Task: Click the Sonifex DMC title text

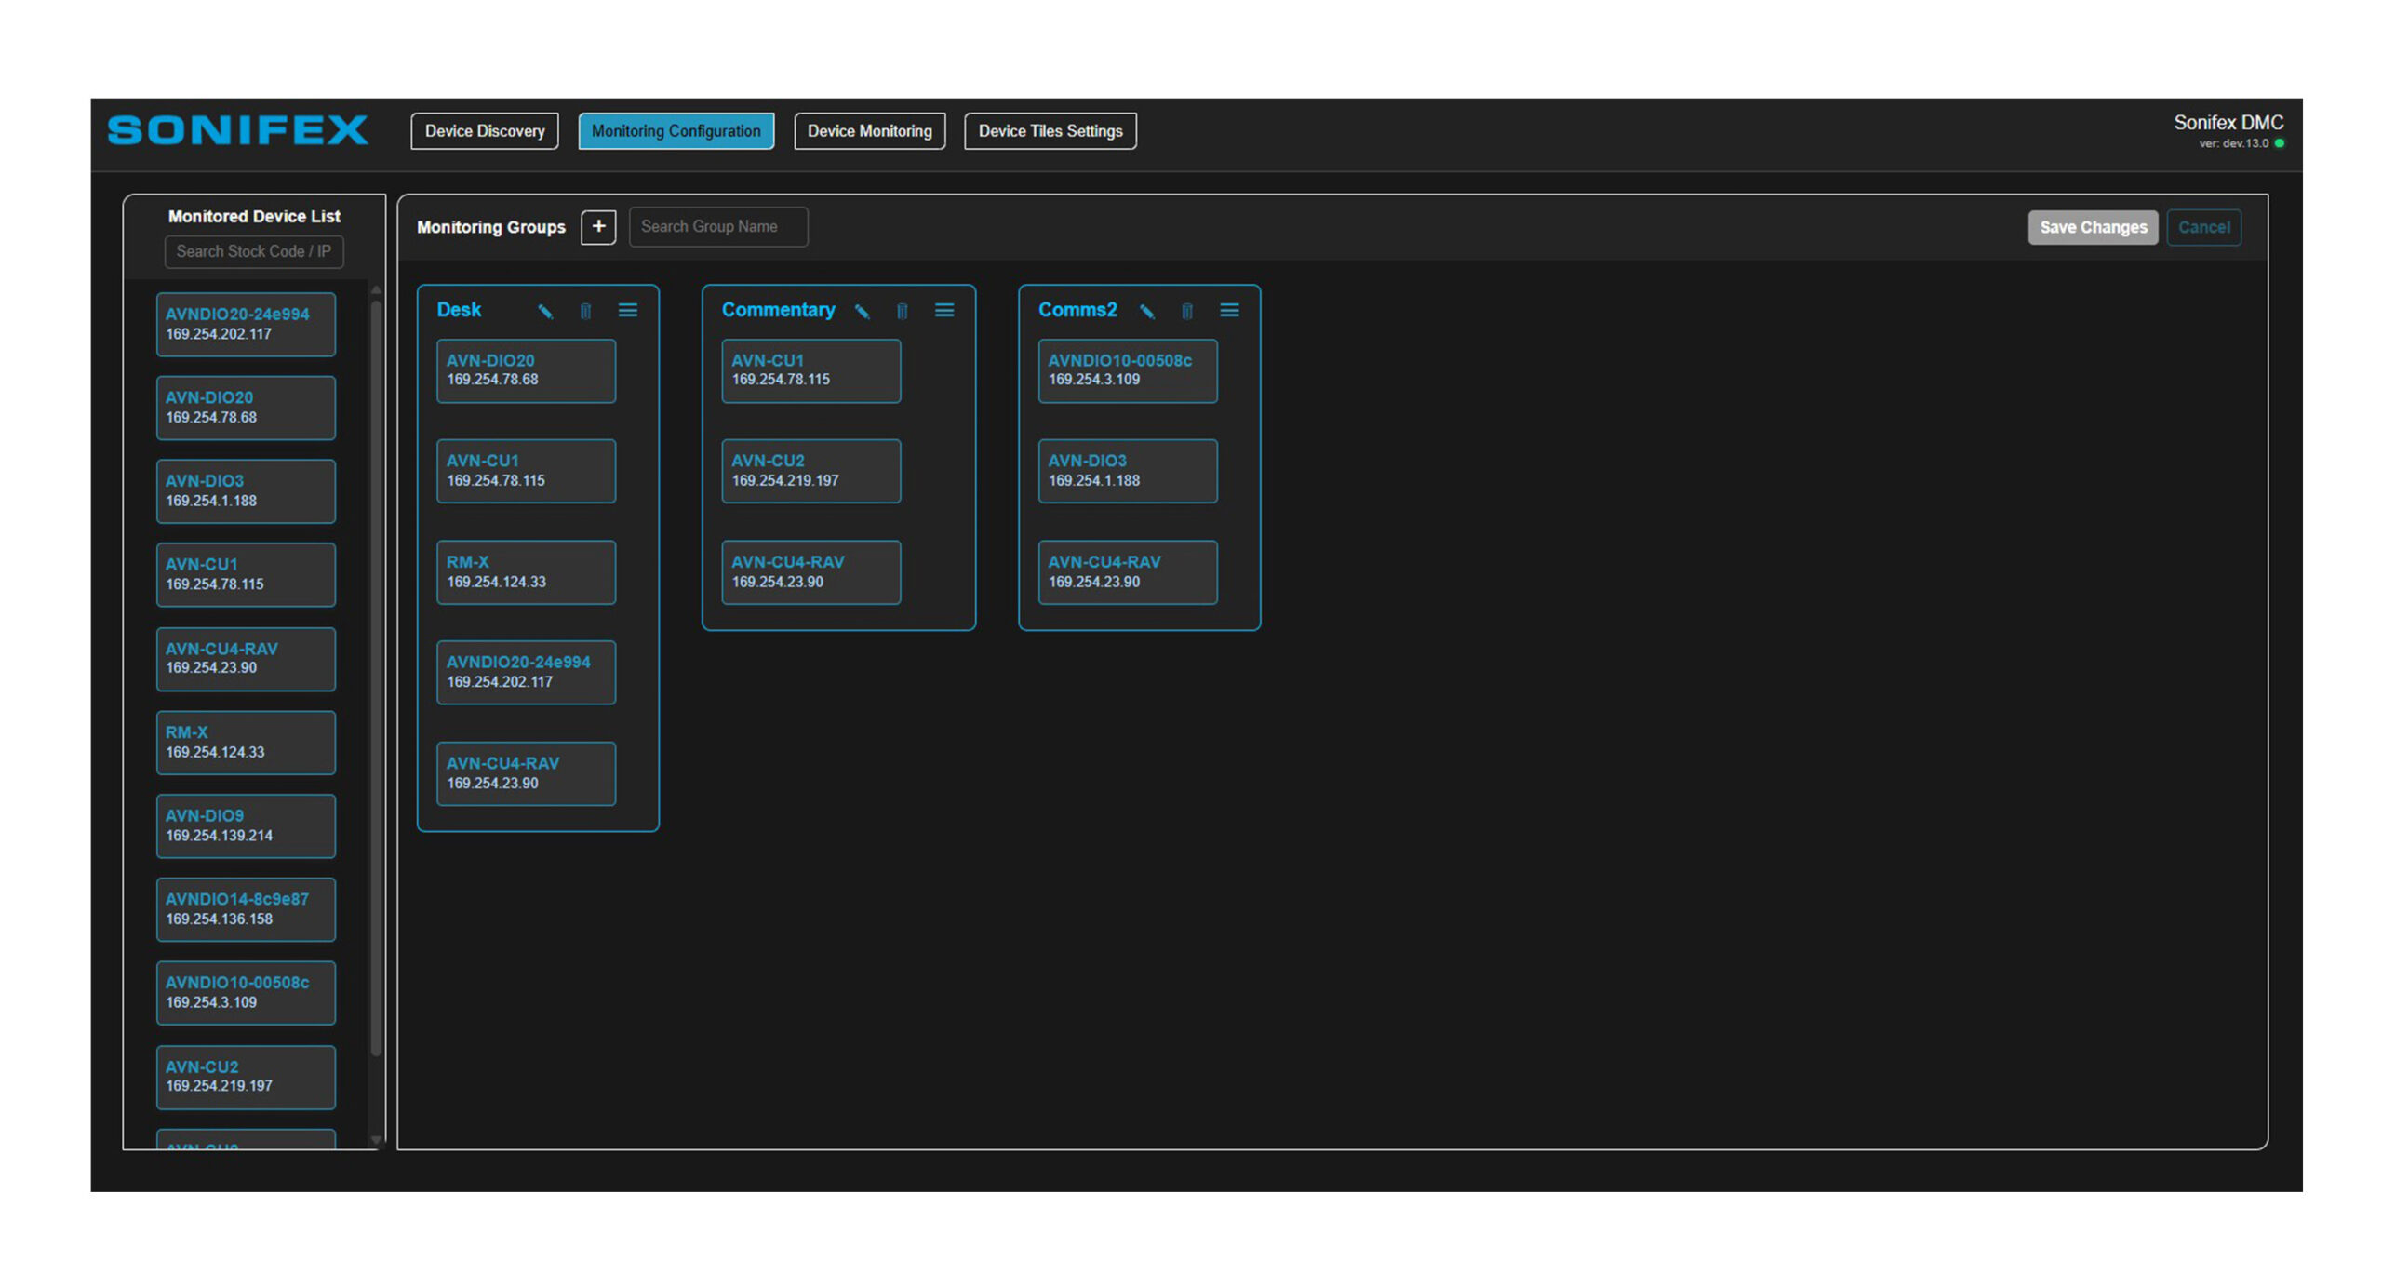Action: 2228,123
